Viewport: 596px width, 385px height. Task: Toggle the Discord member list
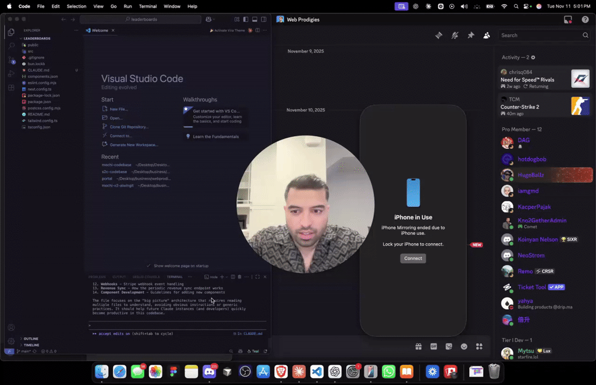[x=487, y=35]
